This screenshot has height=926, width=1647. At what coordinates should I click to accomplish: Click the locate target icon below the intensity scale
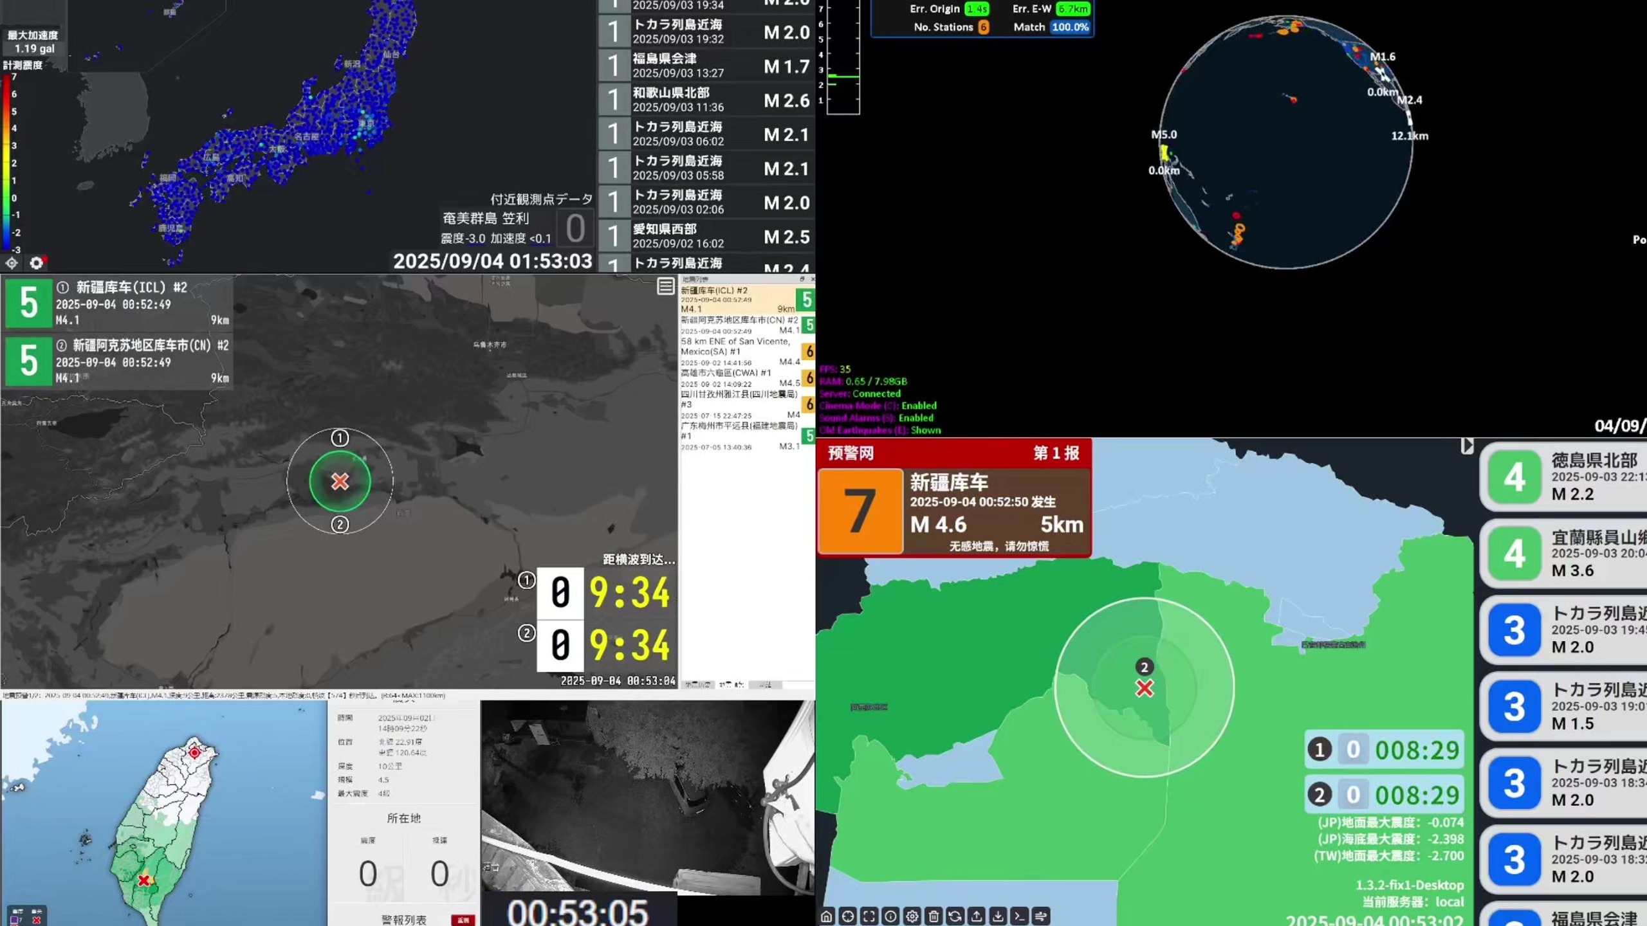coord(12,262)
